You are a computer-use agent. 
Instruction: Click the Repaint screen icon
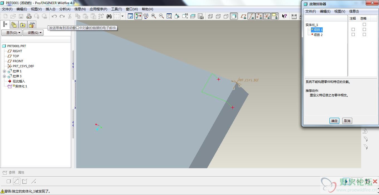pos(130,16)
